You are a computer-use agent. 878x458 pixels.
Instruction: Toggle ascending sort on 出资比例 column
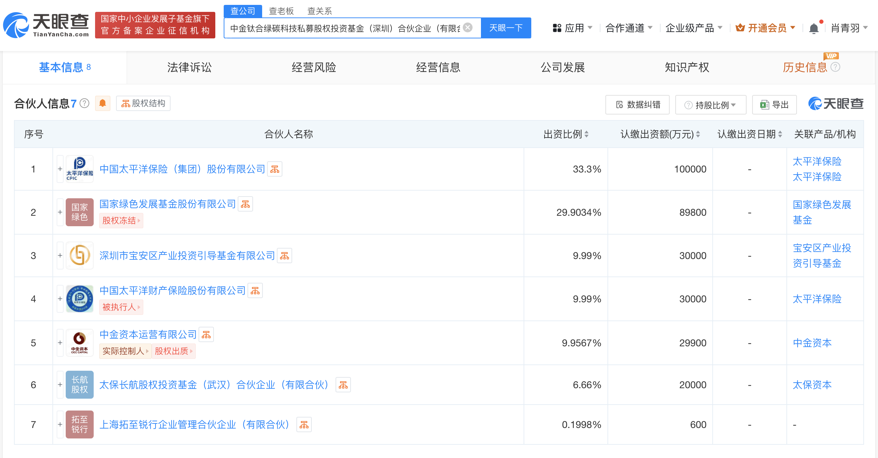[x=586, y=134]
